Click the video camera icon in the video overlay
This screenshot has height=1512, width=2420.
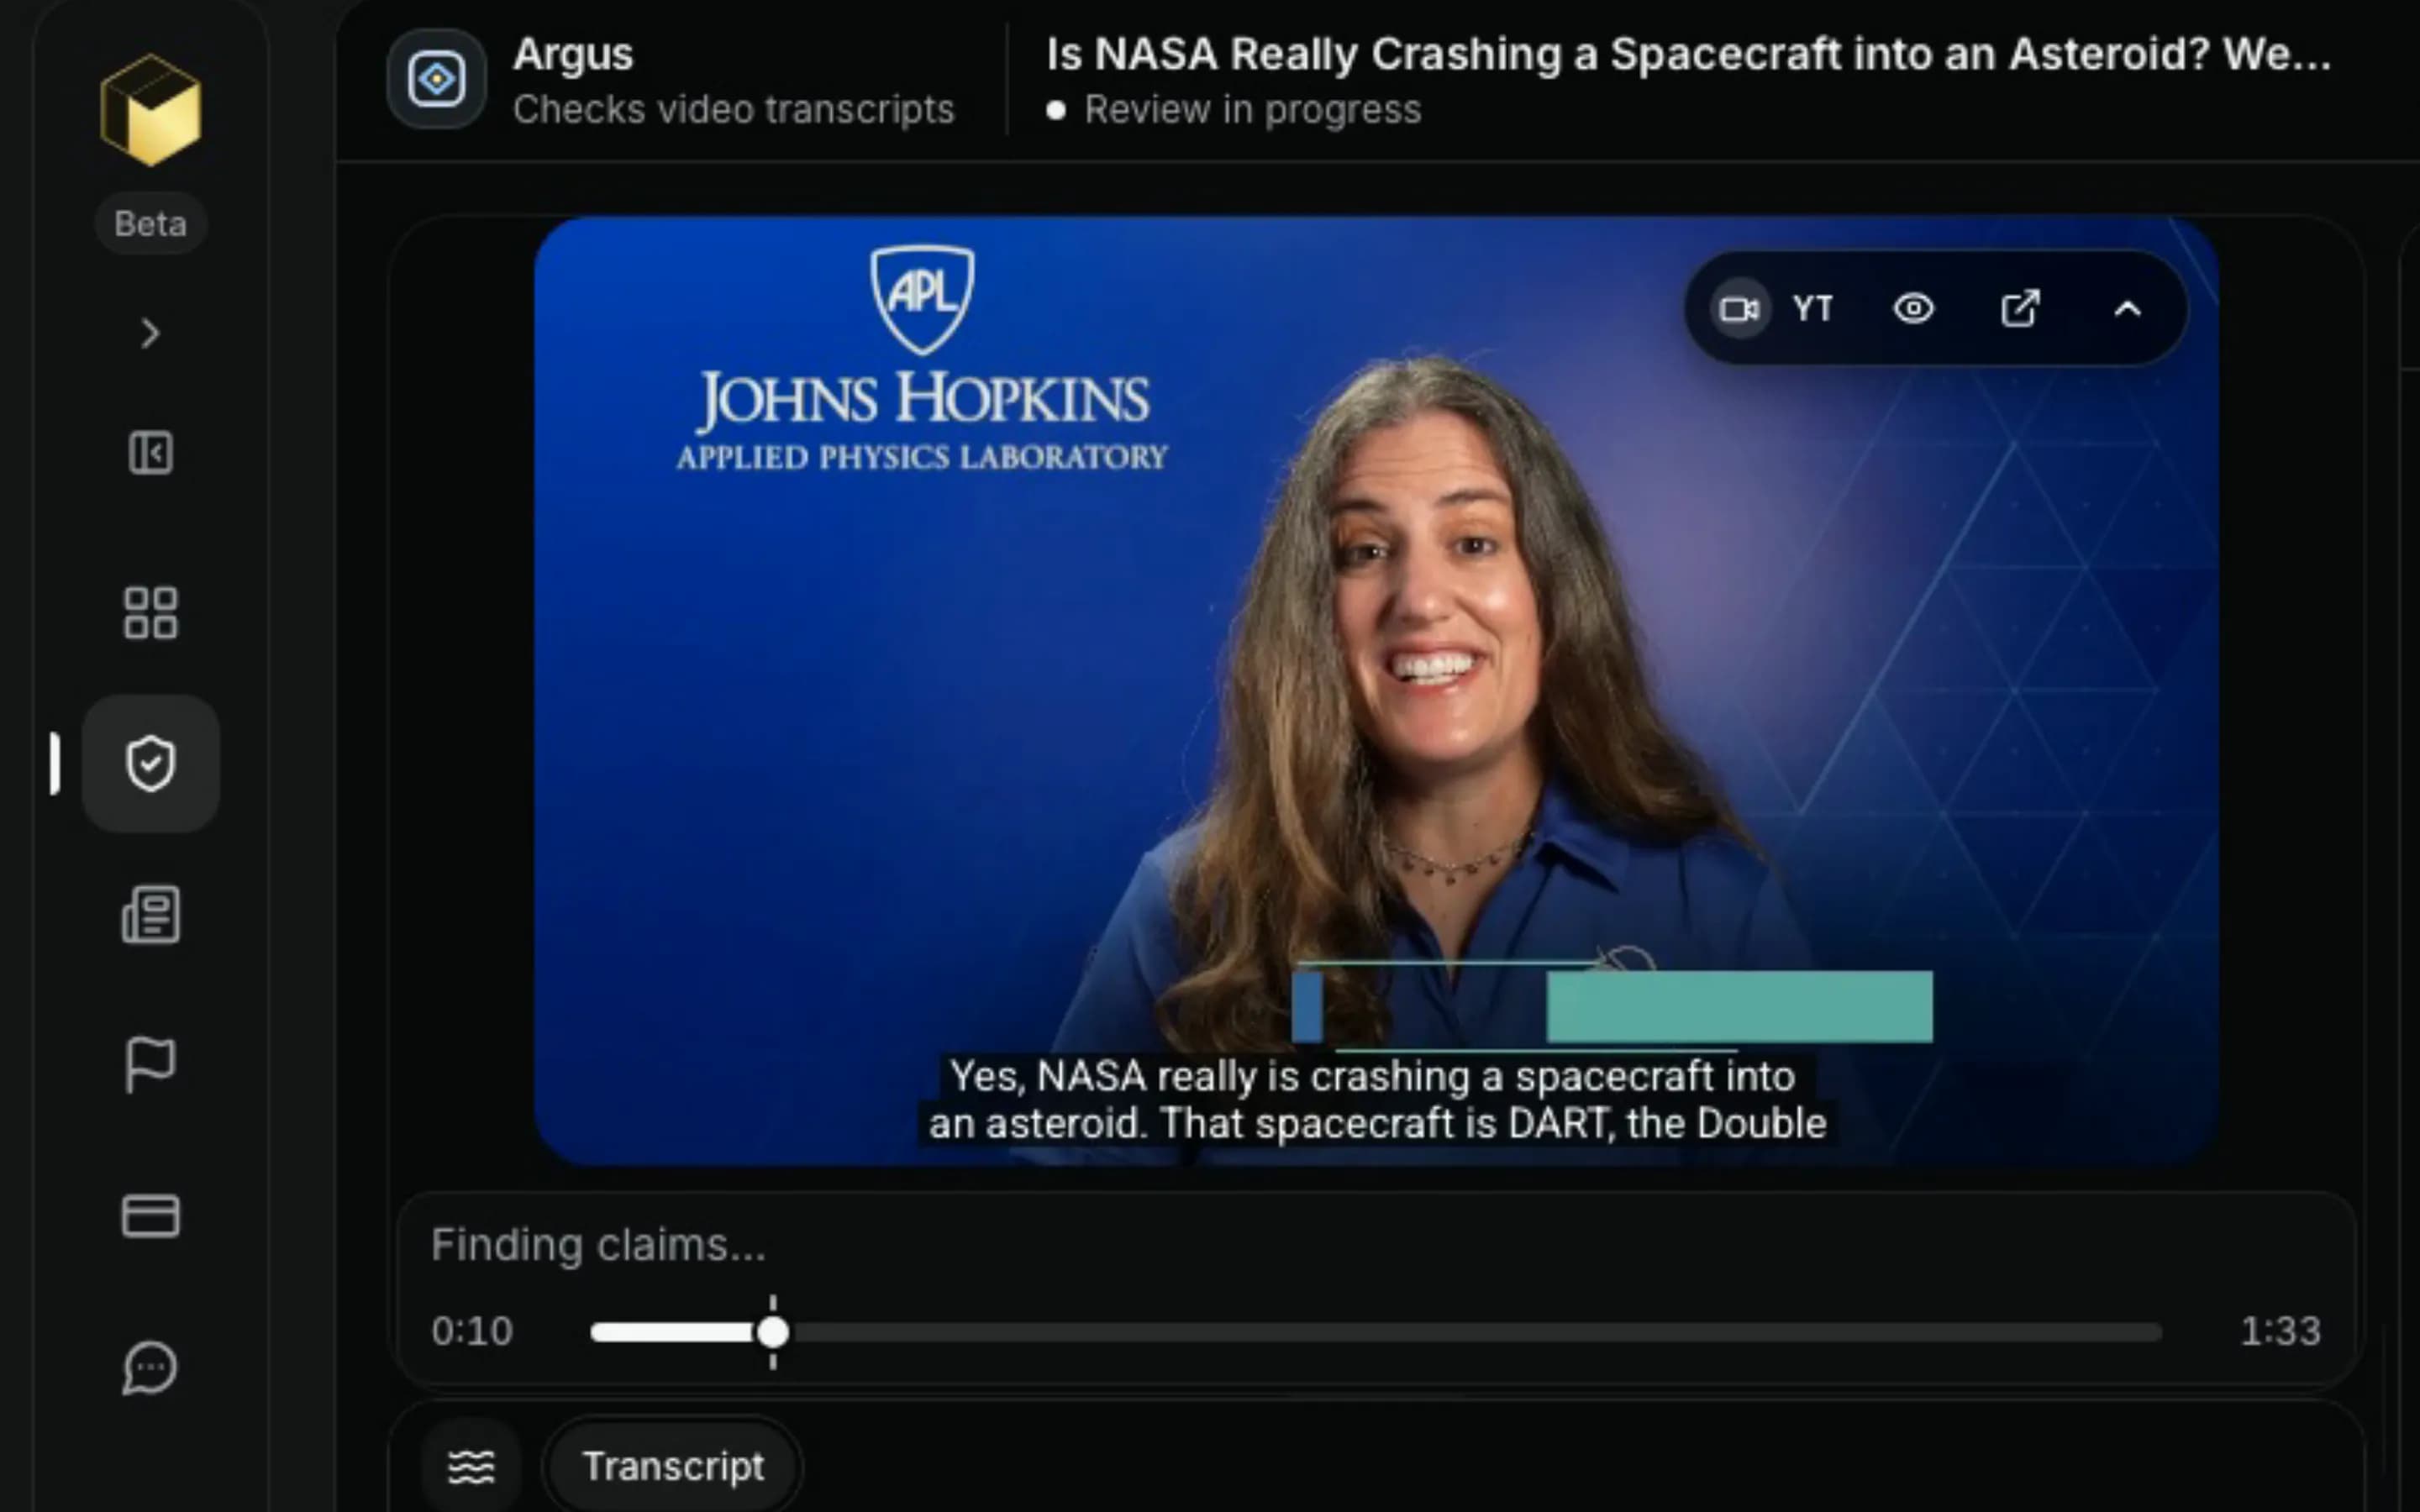(x=1739, y=309)
